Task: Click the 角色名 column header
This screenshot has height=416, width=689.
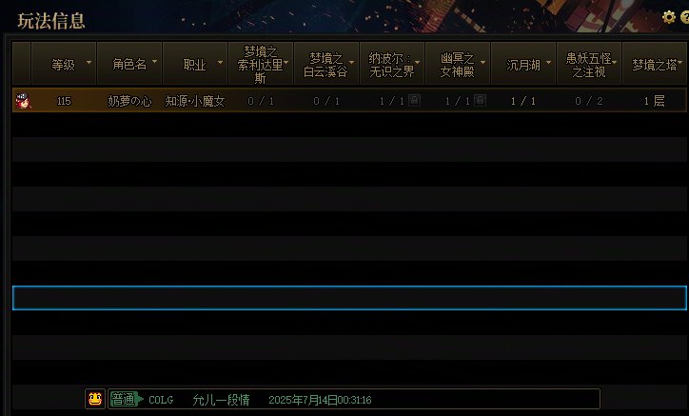Action: click(129, 64)
